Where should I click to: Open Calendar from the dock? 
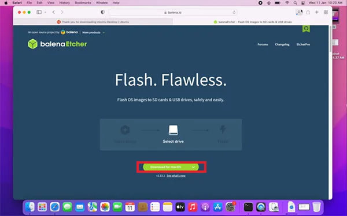coord(130,207)
